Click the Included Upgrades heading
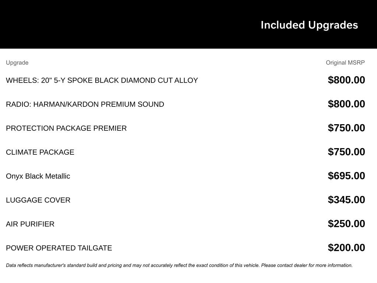The image size is (377, 283). 309,25
